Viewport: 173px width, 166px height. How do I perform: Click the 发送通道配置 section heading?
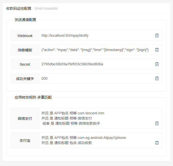point(25,20)
